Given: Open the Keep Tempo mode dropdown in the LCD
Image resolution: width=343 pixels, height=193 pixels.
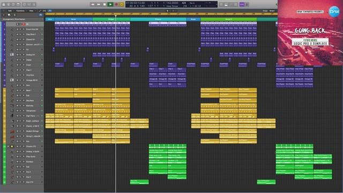Looking at the screenshot, I should (173, 6).
